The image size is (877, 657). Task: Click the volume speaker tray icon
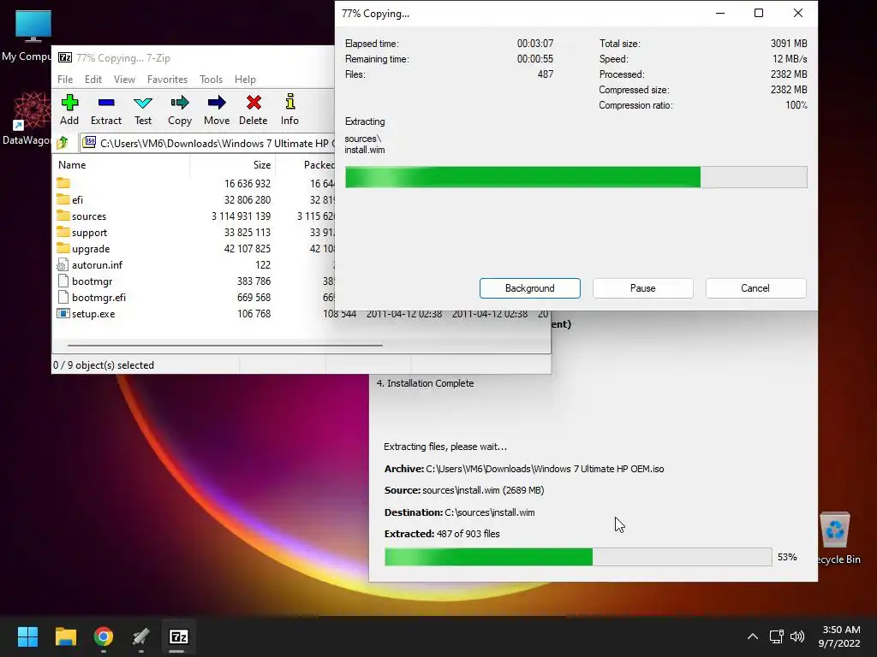pyautogui.click(x=797, y=636)
